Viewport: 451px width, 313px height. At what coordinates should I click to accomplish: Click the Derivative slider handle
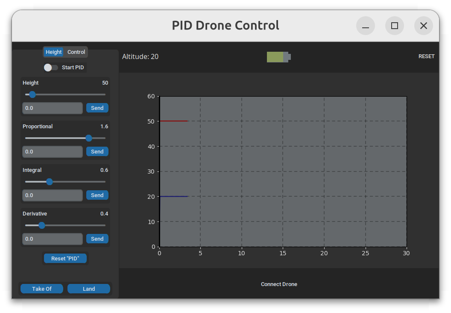click(x=41, y=225)
